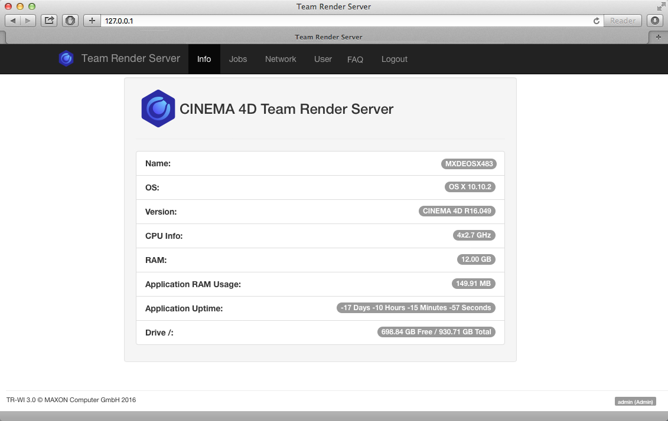This screenshot has height=421, width=668.
Task: Show downloads with the download arrow icon
Action: (x=655, y=21)
